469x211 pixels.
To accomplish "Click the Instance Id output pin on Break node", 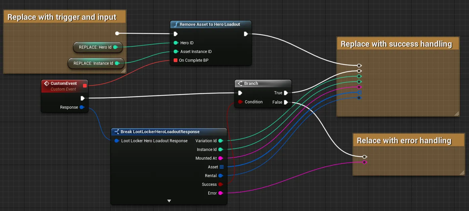I will click(x=221, y=150).
